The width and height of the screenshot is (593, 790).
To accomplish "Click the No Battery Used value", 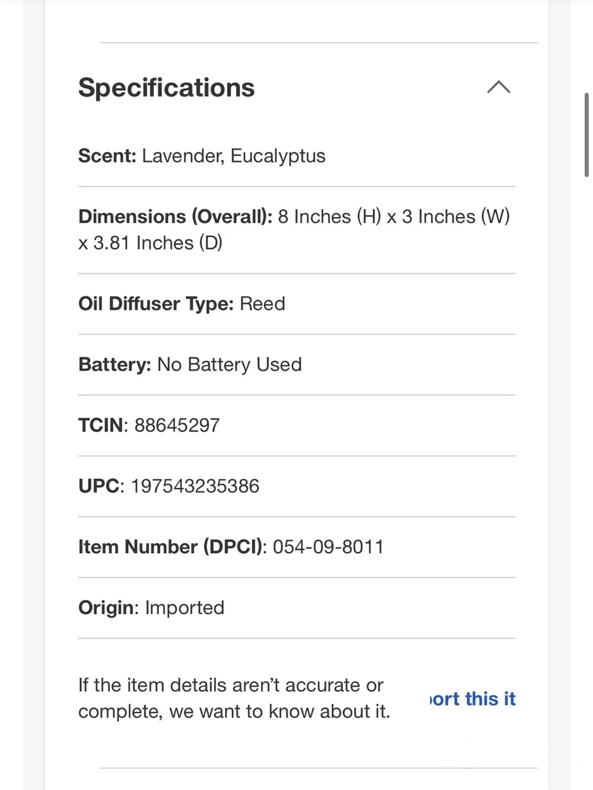I will tap(229, 364).
